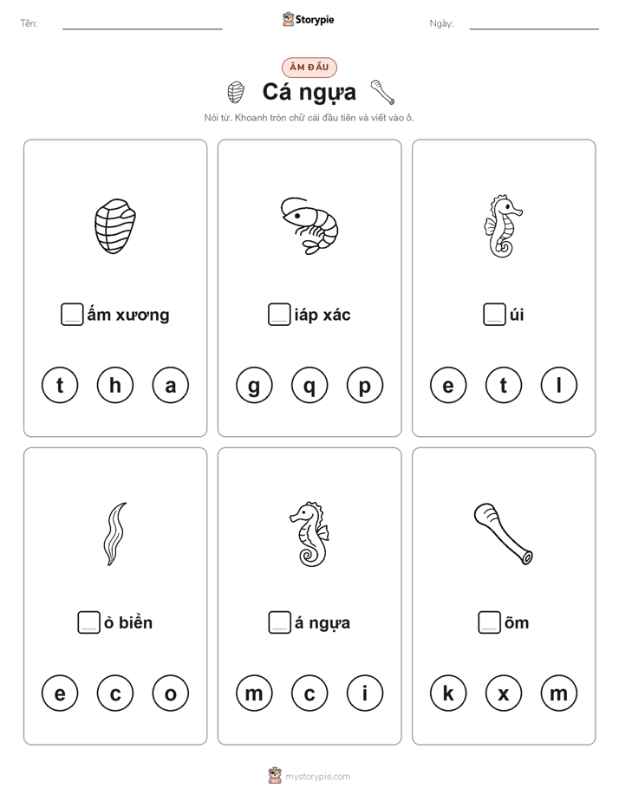Image resolution: width=619 pixels, height=801 pixels.
Task: Click the Tên name line field
Action: pyautogui.click(x=142, y=23)
